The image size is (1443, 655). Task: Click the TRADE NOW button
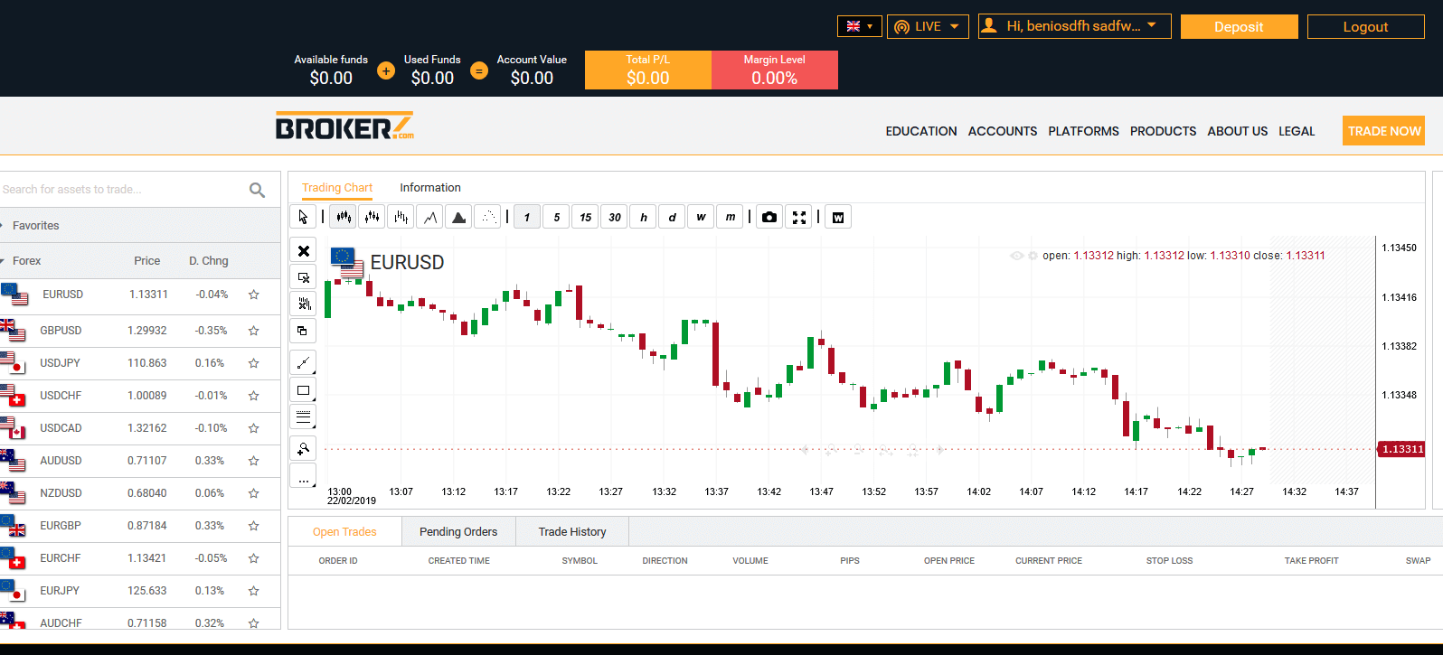pyautogui.click(x=1384, y=131)
